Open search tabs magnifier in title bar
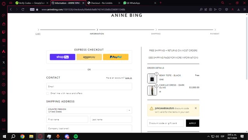This screenshot has width=248, height=140. coord(222,3)
